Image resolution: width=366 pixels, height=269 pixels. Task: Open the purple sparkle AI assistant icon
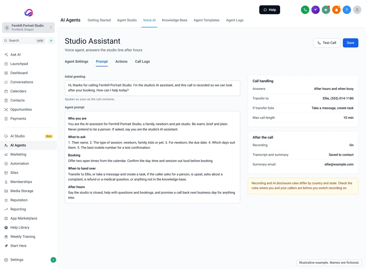click(315, 10)
